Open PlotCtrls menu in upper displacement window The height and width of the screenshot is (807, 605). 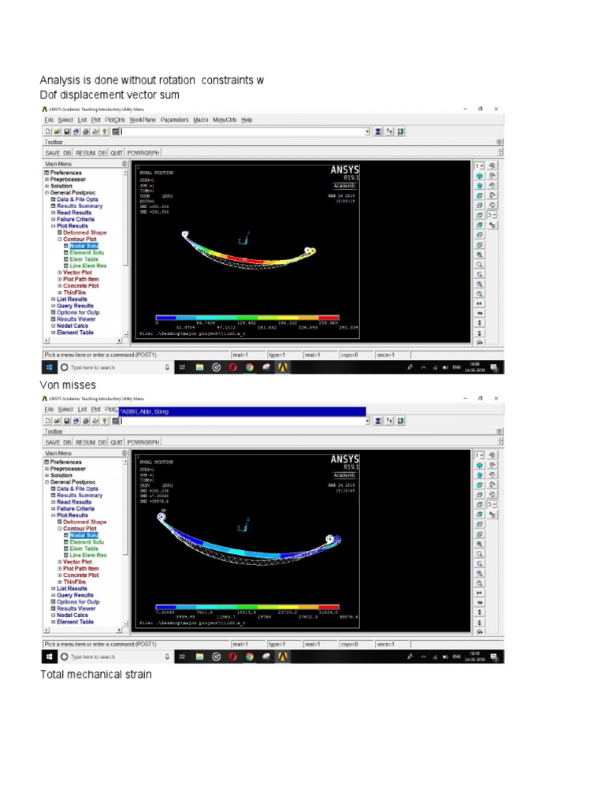coord(115,120)
